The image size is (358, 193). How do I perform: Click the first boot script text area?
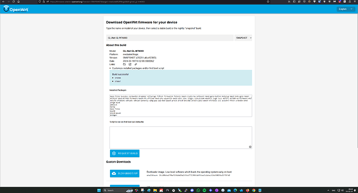click(x=181, y=138)
